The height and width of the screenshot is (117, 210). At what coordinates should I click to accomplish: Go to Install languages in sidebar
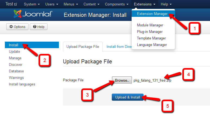[22, 84]
